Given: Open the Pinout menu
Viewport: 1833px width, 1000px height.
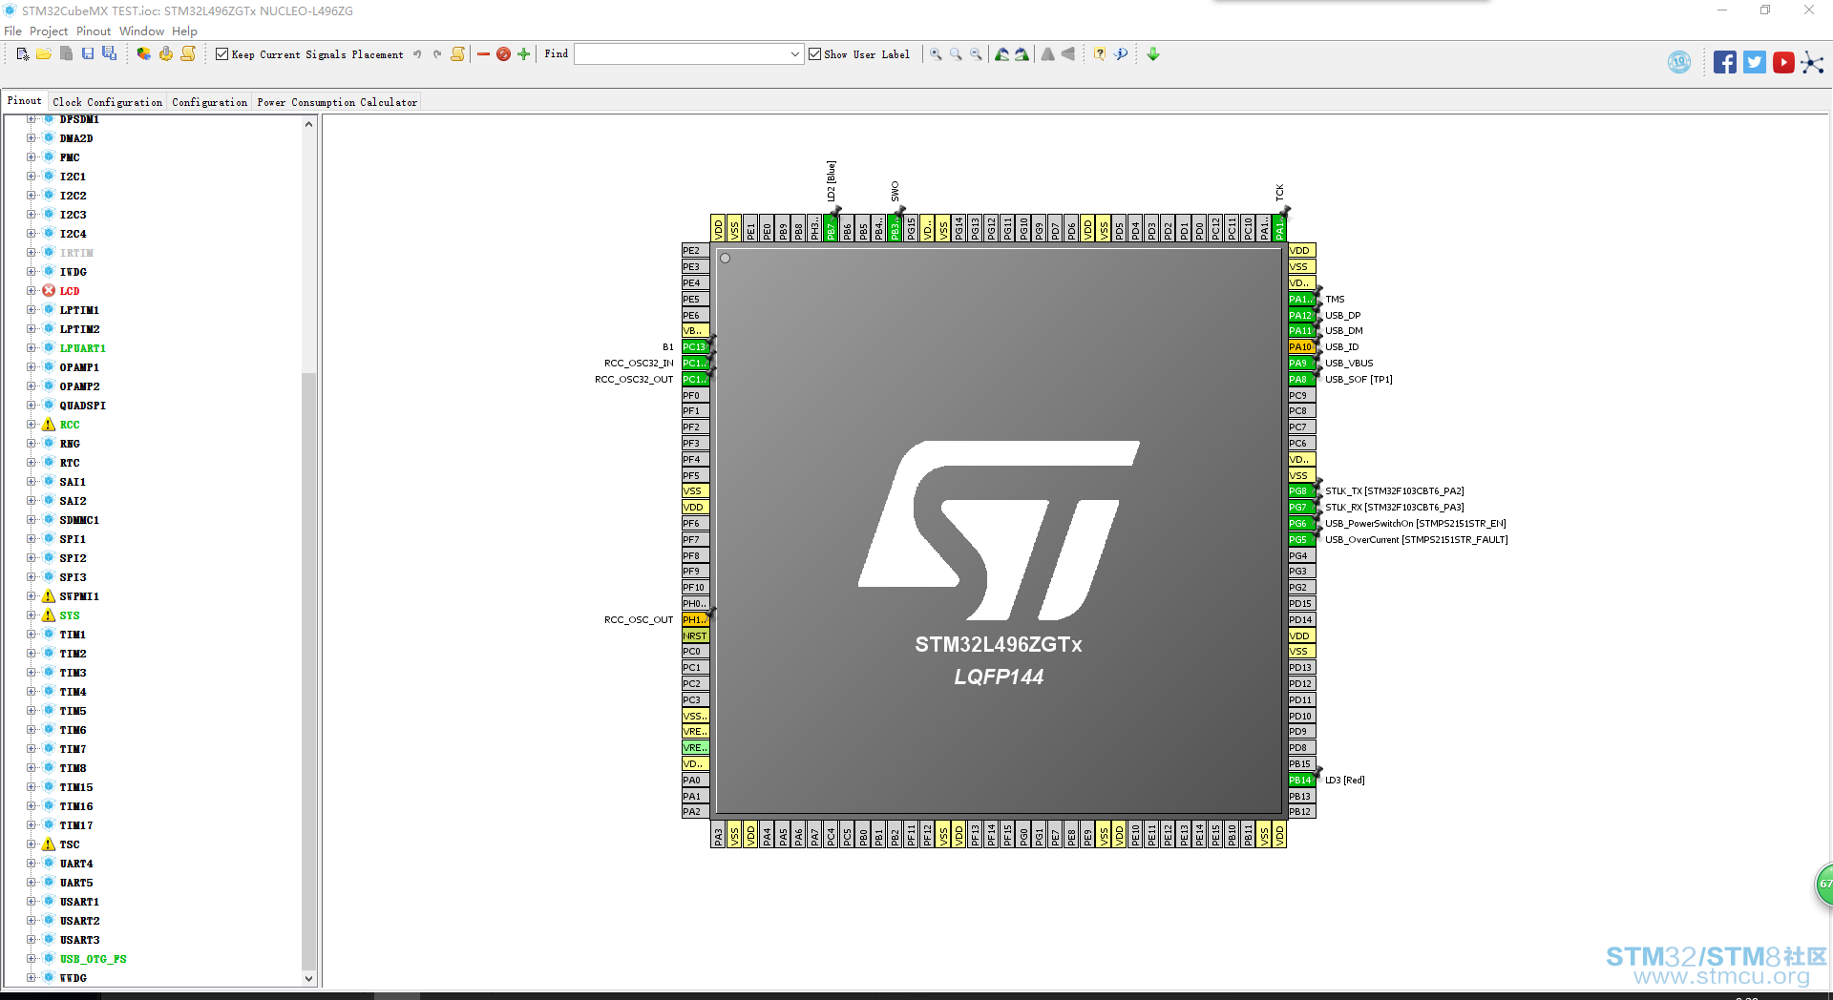Looking at the screenshot, I should tap(94, 31).
